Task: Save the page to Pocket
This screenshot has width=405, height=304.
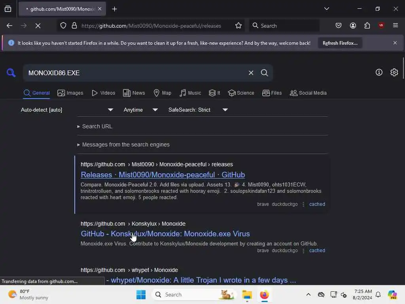Action: (x=339, y=26)
